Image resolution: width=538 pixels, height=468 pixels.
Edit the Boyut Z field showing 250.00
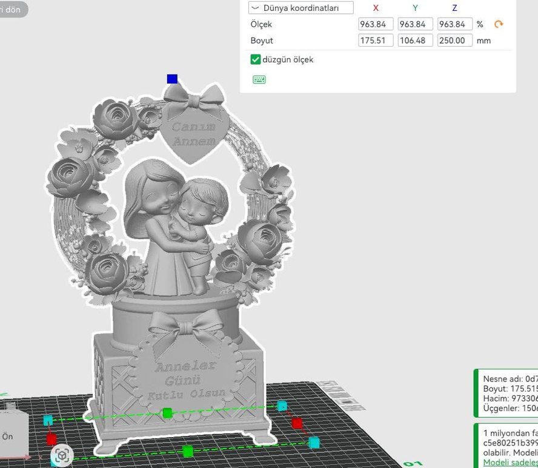coord(454,41)
